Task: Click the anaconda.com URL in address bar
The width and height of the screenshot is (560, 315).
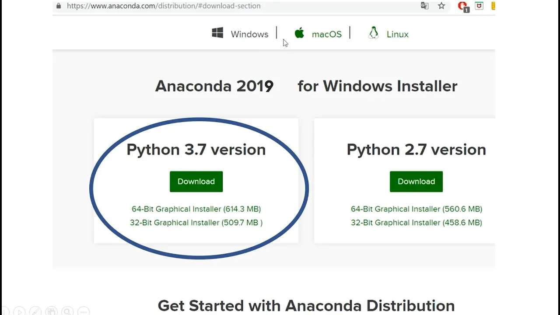Action: coord(164,6)
